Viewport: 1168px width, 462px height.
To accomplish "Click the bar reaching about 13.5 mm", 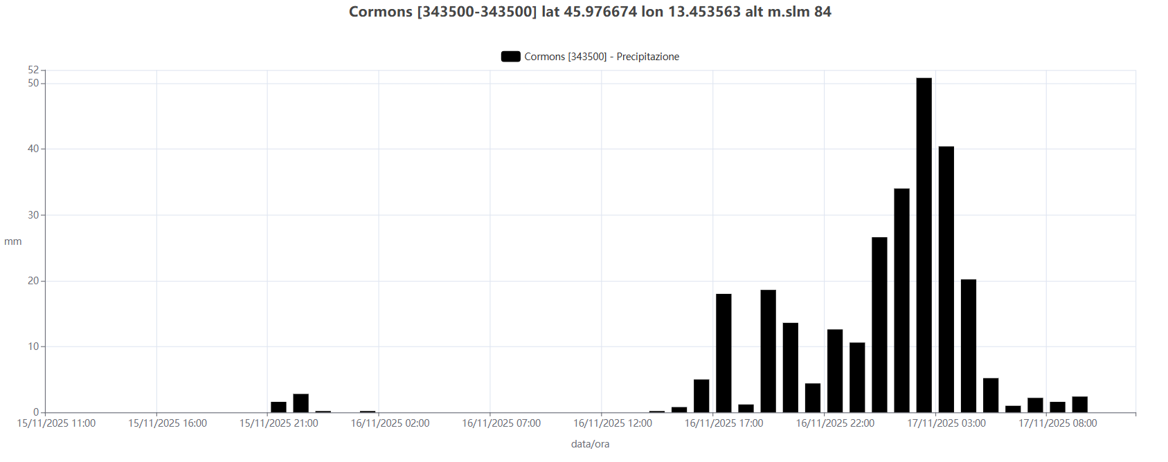I will click(x=790, y=367).
